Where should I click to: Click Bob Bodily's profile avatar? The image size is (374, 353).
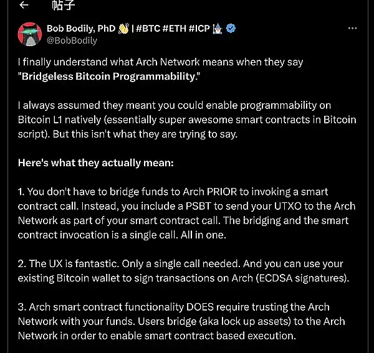(30, 35)
